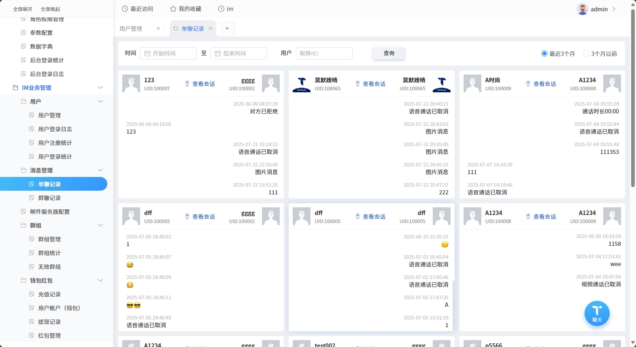
Task: Click 查看会话 for 123 and gggg chat
Action: (200, 84)
